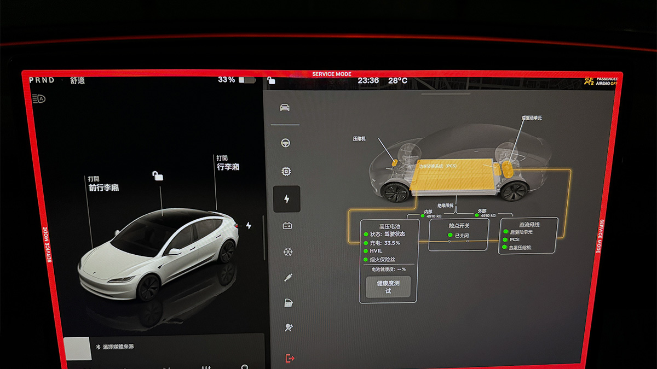Tap the 状态: 驾驶状态 status row
The width and height of the screenshot is (657, 369).
[x=385, y=235]
